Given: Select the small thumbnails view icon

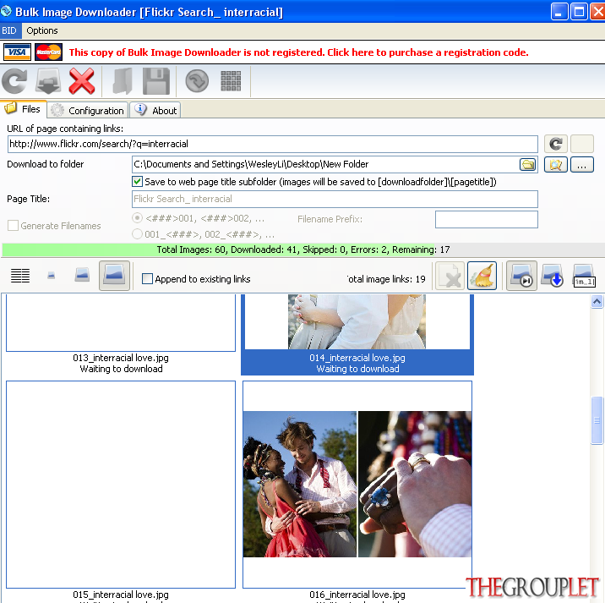Looking at the screenshot, I should [x=51, y=276].
